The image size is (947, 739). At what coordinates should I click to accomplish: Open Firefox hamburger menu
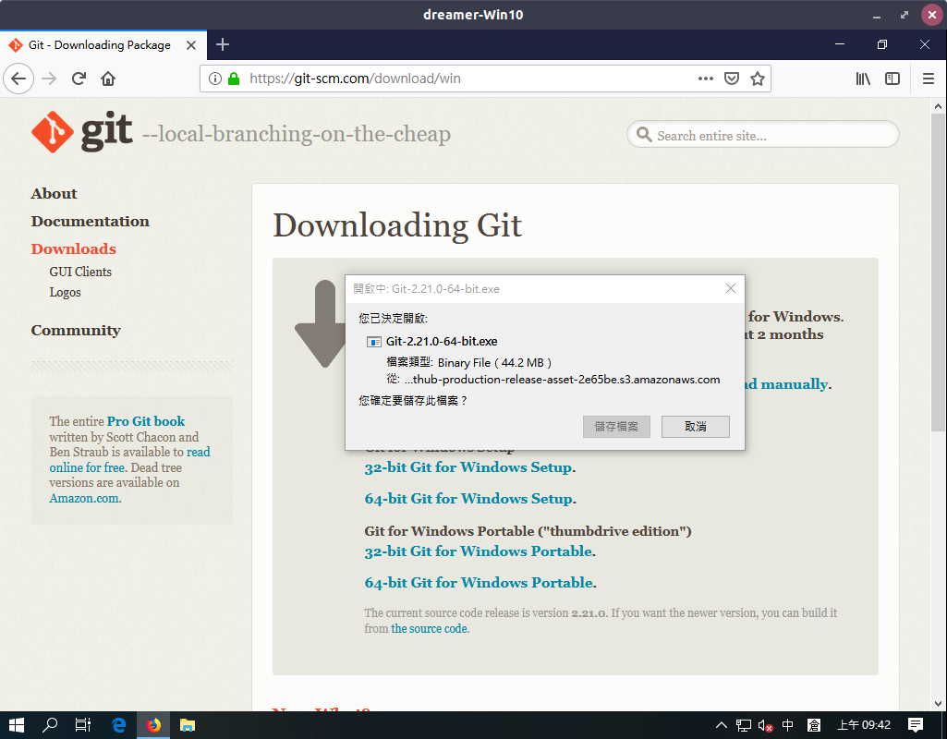click(x=929, y=79)
